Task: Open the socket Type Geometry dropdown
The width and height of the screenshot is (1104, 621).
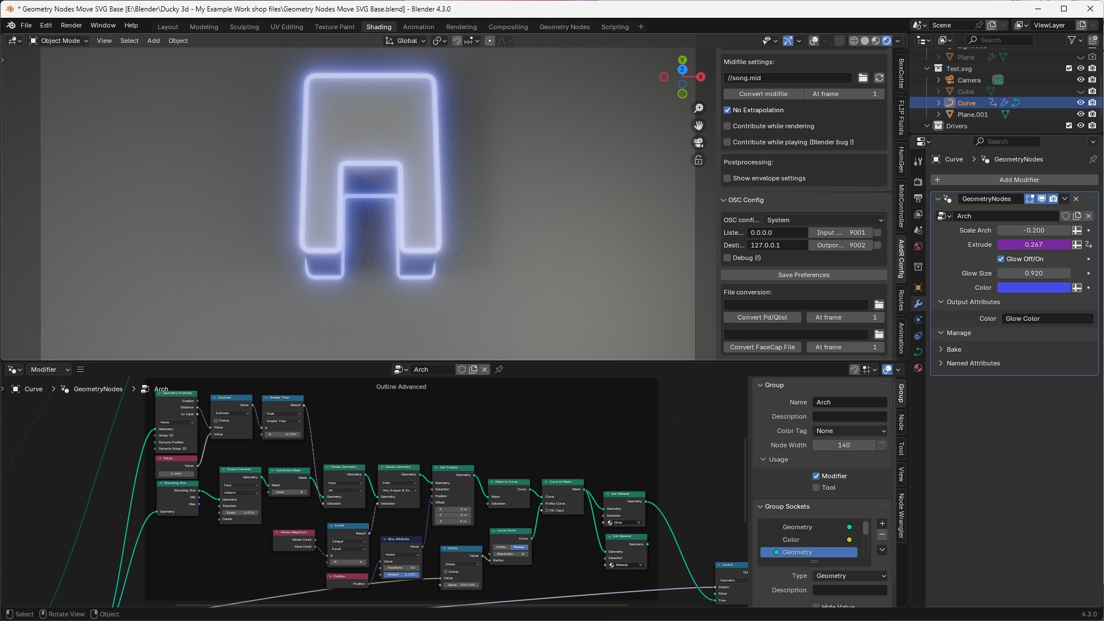Action: point(850,576)
